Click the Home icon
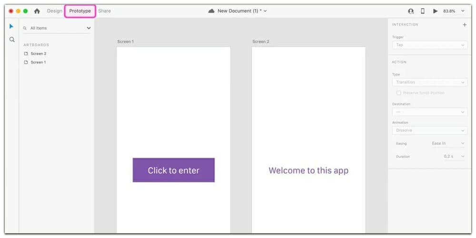The width and height of the screenshot is (476, 238). pos(37,11)
